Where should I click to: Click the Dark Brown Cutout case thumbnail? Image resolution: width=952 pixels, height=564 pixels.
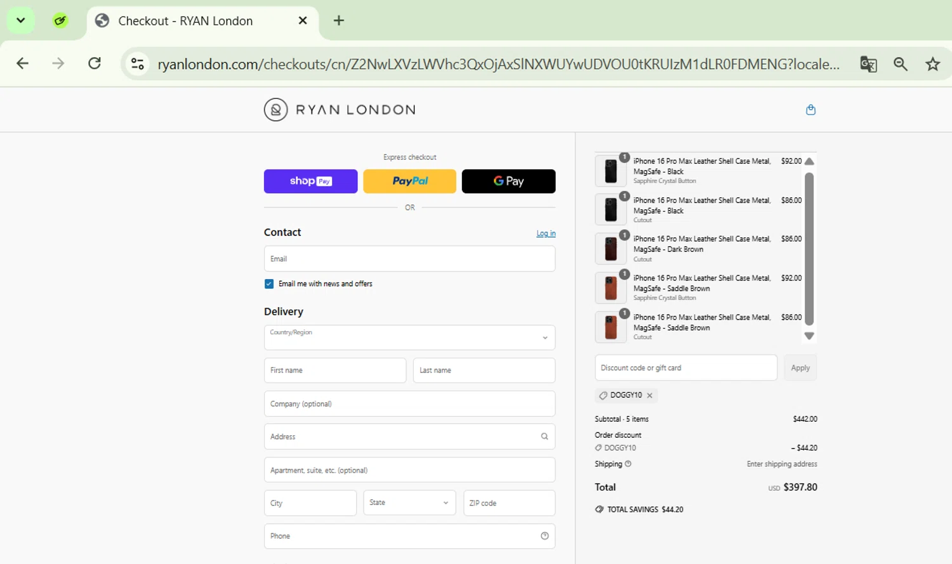coord(611,249)
